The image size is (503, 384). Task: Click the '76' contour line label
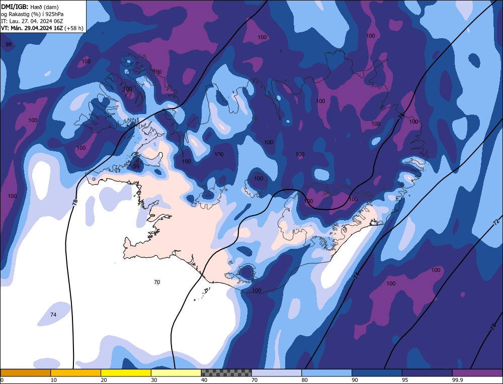[x=401, y=116]
